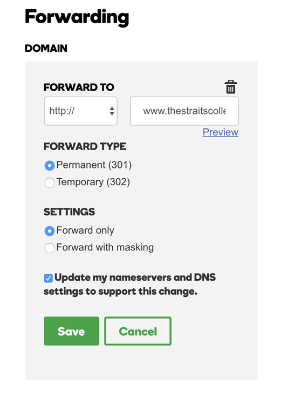The image size is (287, 393).
Task: Save the forwarding settings
Action: point(72,331)
